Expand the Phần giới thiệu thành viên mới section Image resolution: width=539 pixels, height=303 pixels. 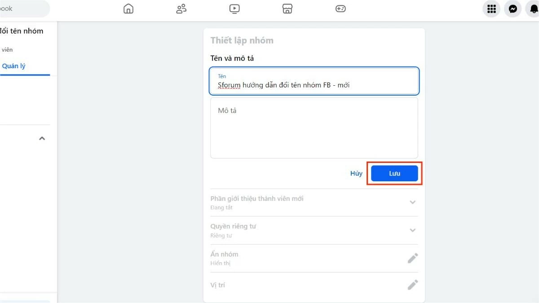click(x=412, y=202)
